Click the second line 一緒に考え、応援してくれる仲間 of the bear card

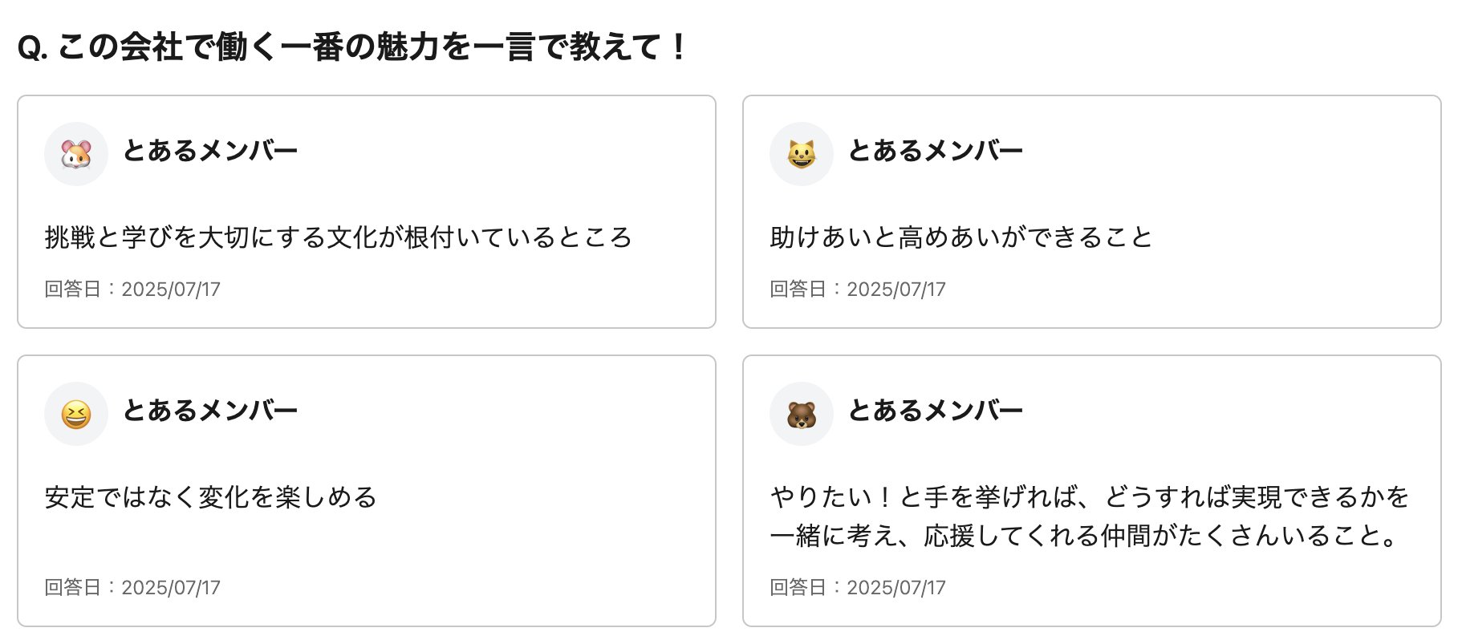pyautogui.click(x=1084, y=536)
